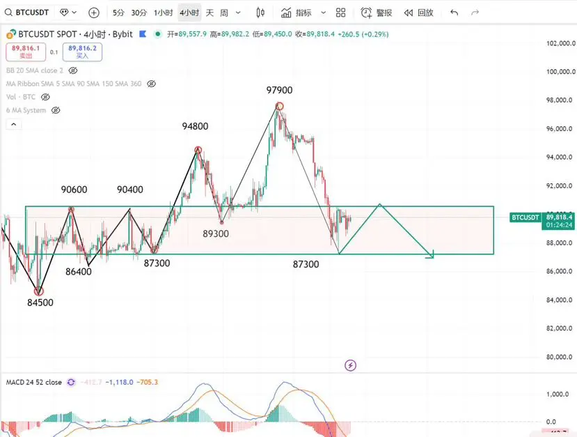
Task: Click the 102,000.0 price scale label
Action: click(x=561, y=43)
